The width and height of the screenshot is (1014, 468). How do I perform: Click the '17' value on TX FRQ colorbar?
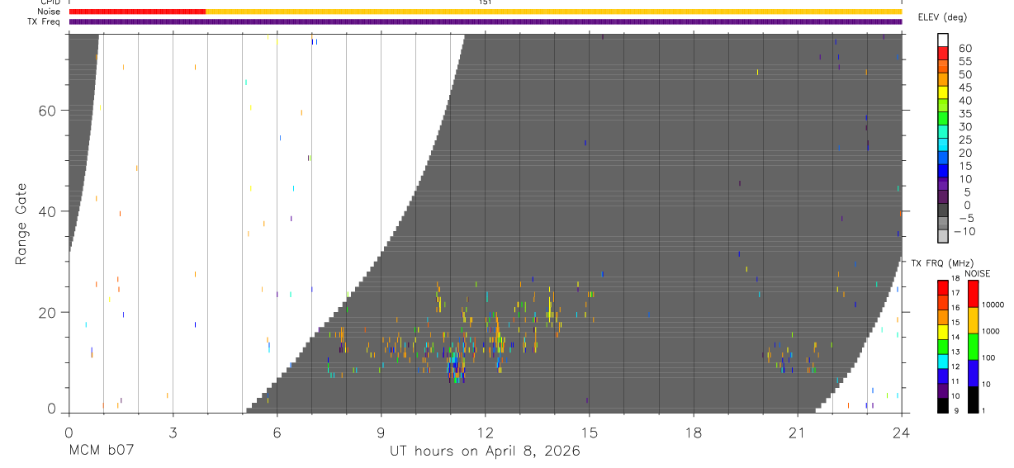point(955,293)
